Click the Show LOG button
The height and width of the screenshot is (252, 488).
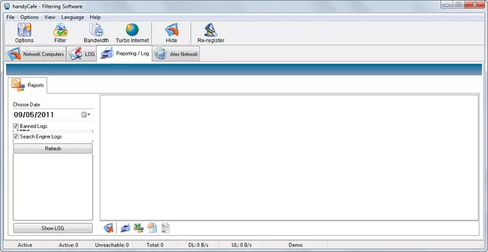coord(53,228)
